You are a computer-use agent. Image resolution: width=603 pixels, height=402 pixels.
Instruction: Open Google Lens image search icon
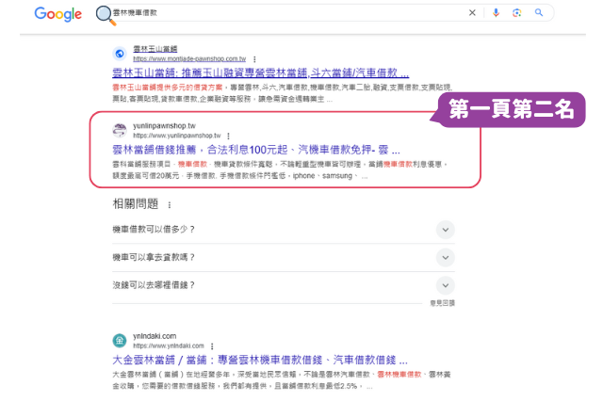coord(517,12)
